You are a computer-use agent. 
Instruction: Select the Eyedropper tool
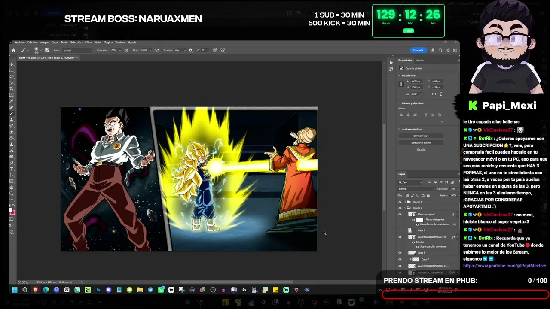coord(12,101)
